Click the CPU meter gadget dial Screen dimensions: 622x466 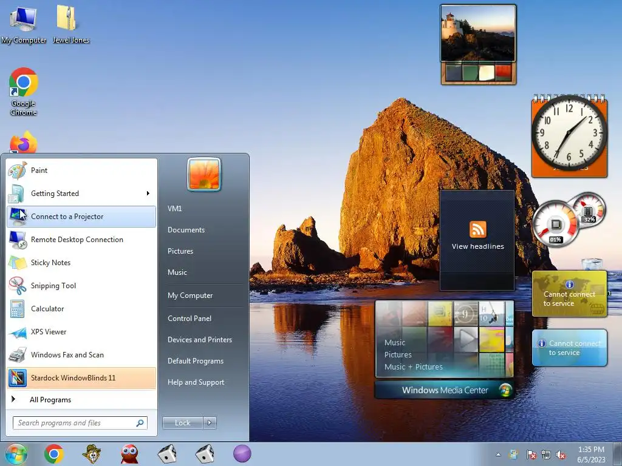click(x=555, y=225)
